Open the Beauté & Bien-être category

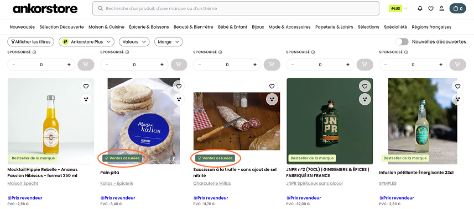click(x=194, y=27)
